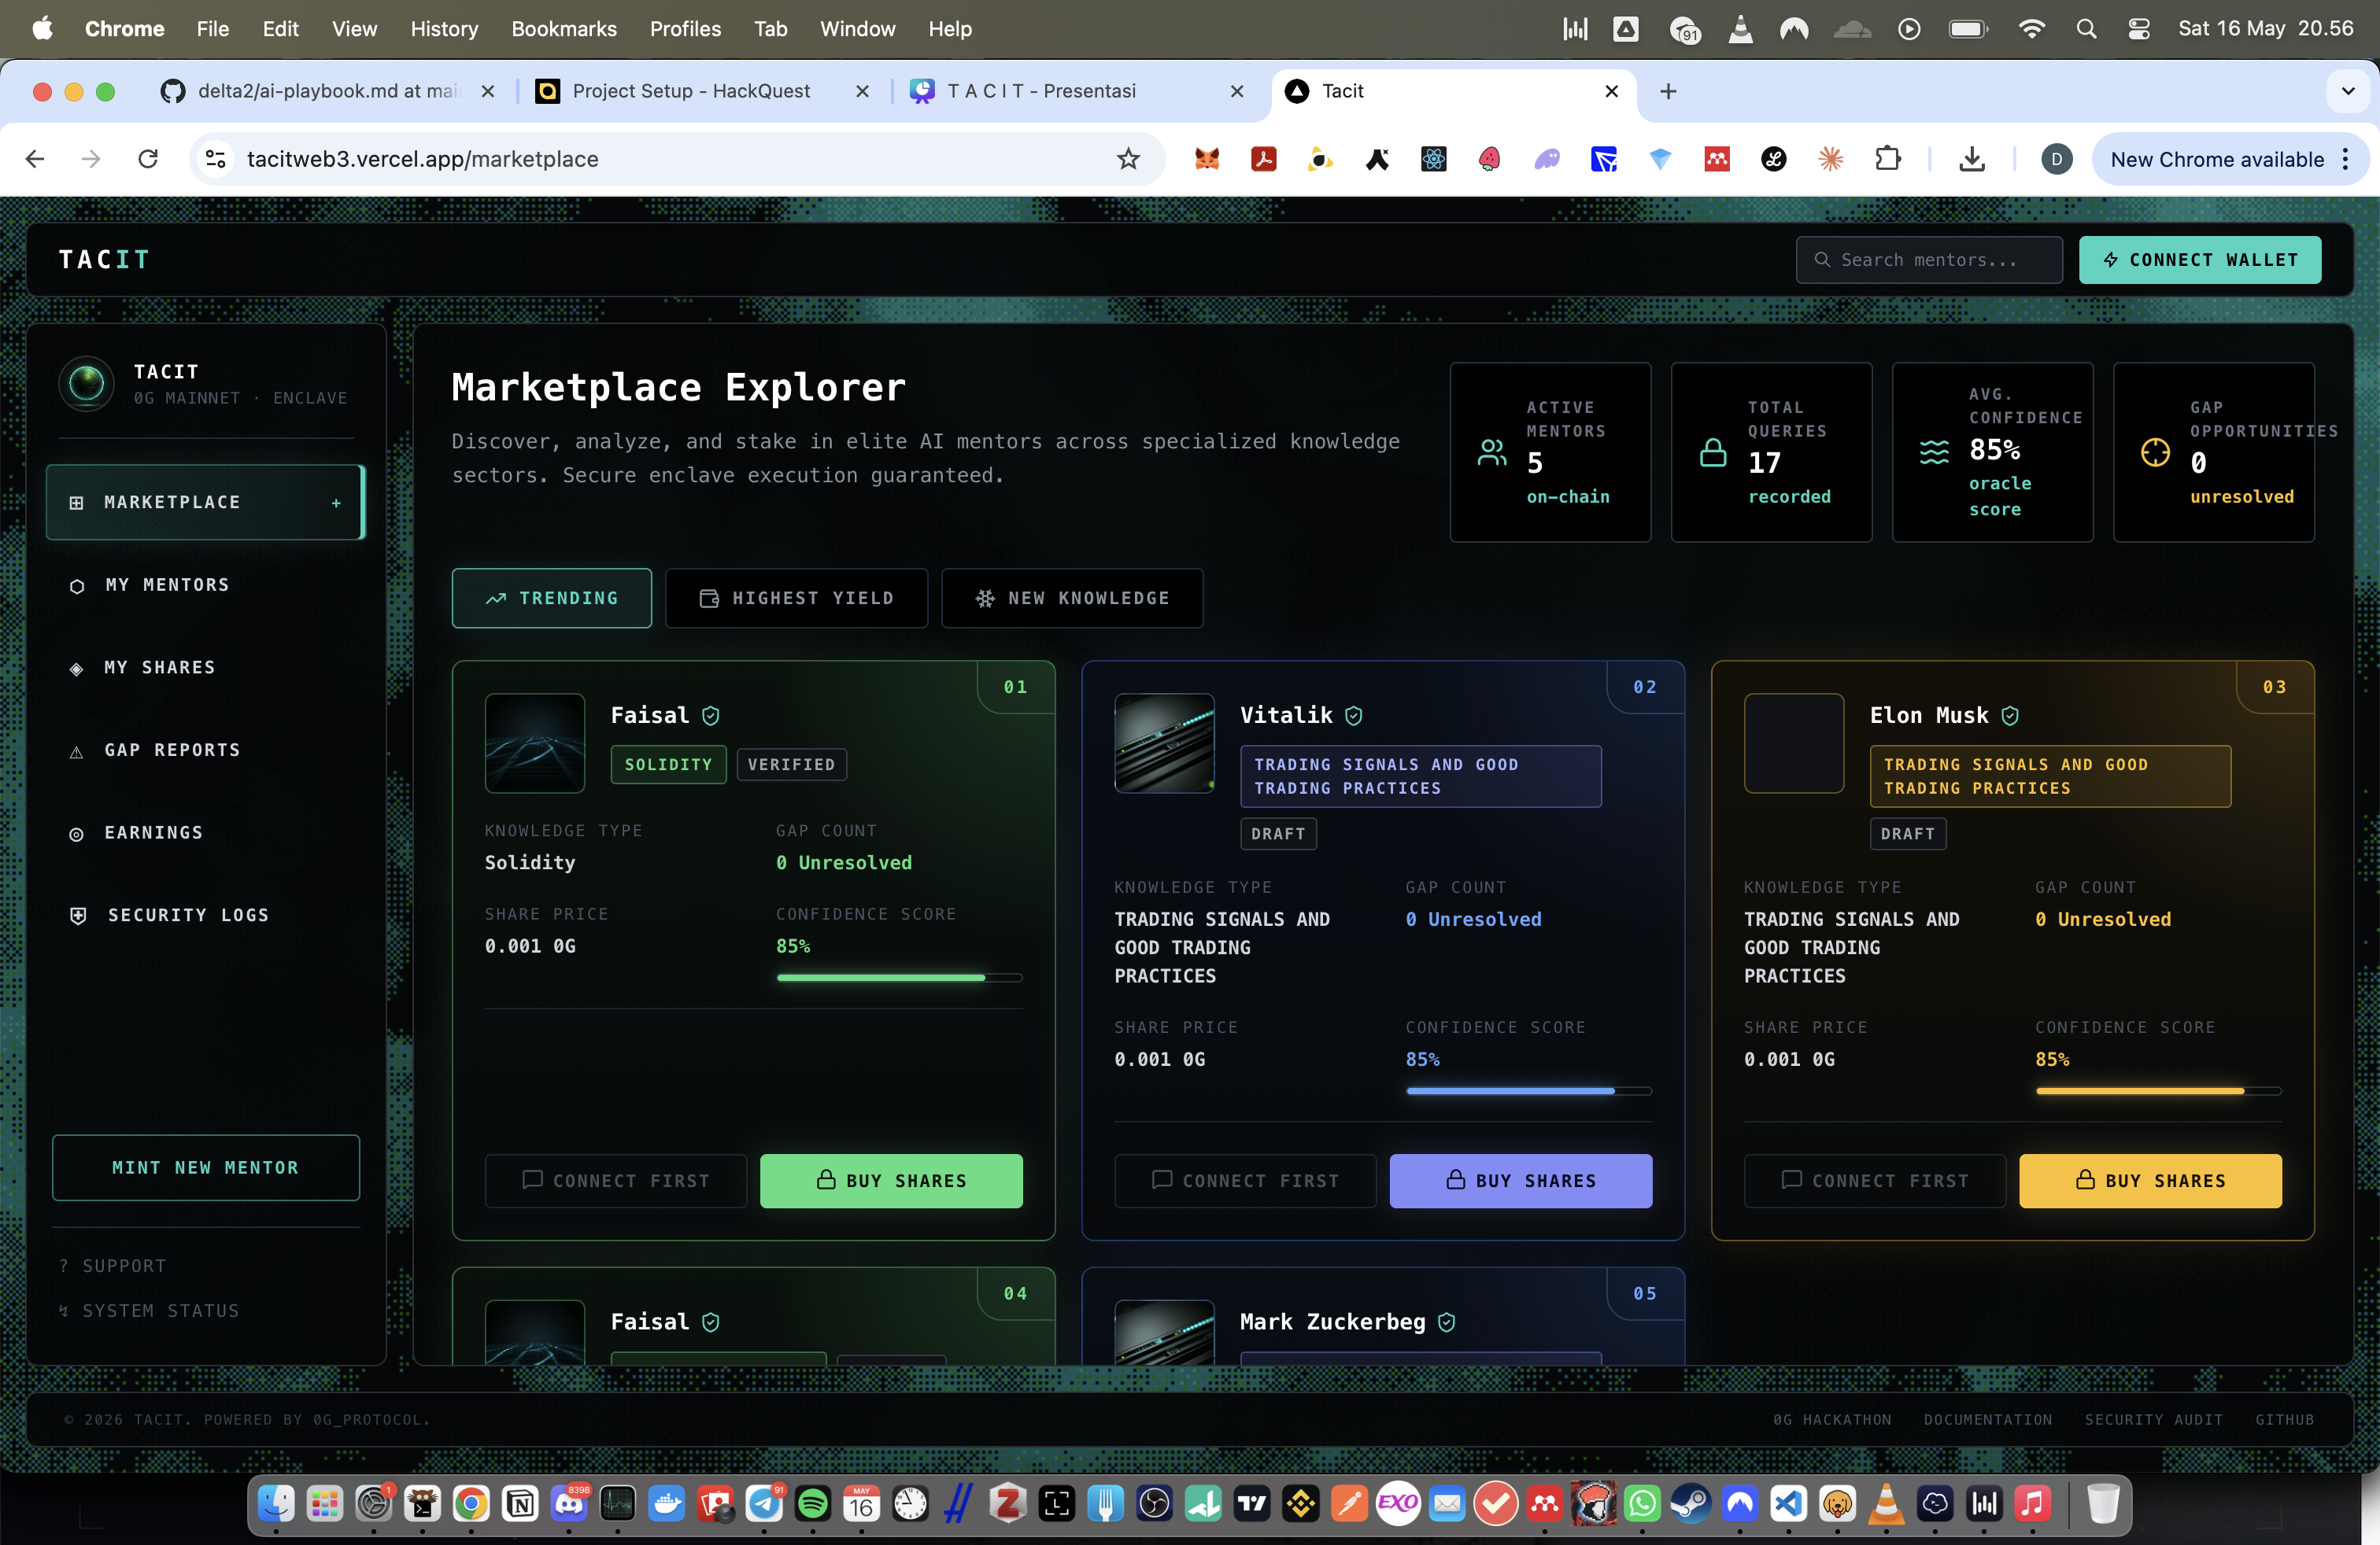2380x1545 pixels.
Task: Click the Total Queries lock icon
Action: (x=1713, y=452)
